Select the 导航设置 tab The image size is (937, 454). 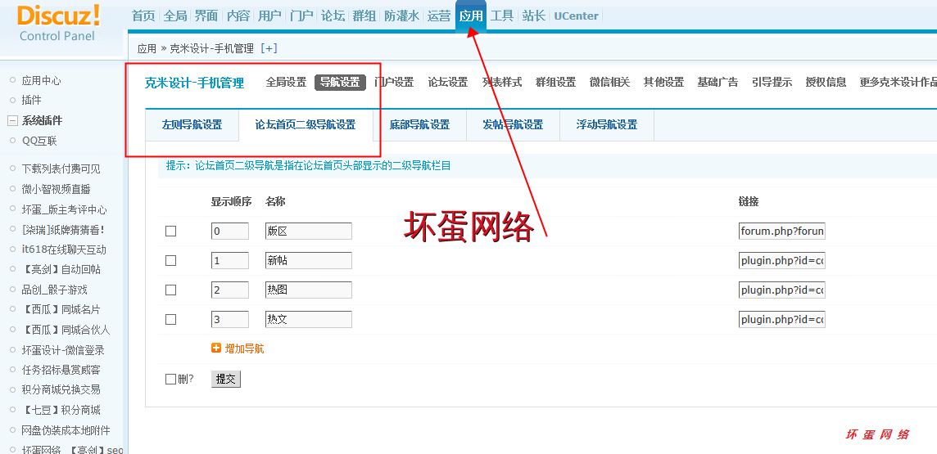point(340,83)
